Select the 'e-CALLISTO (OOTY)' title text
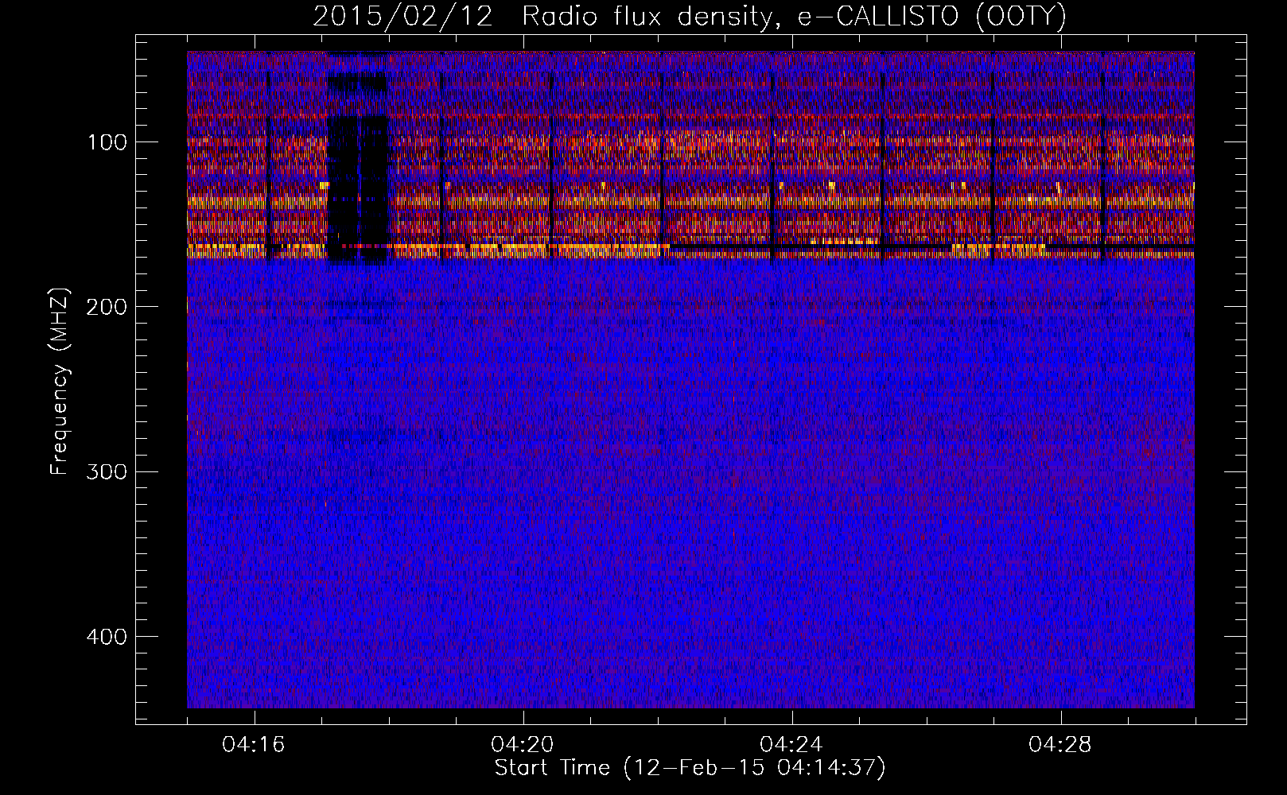The image size is (1287, 795). click(x=932, y=17)
